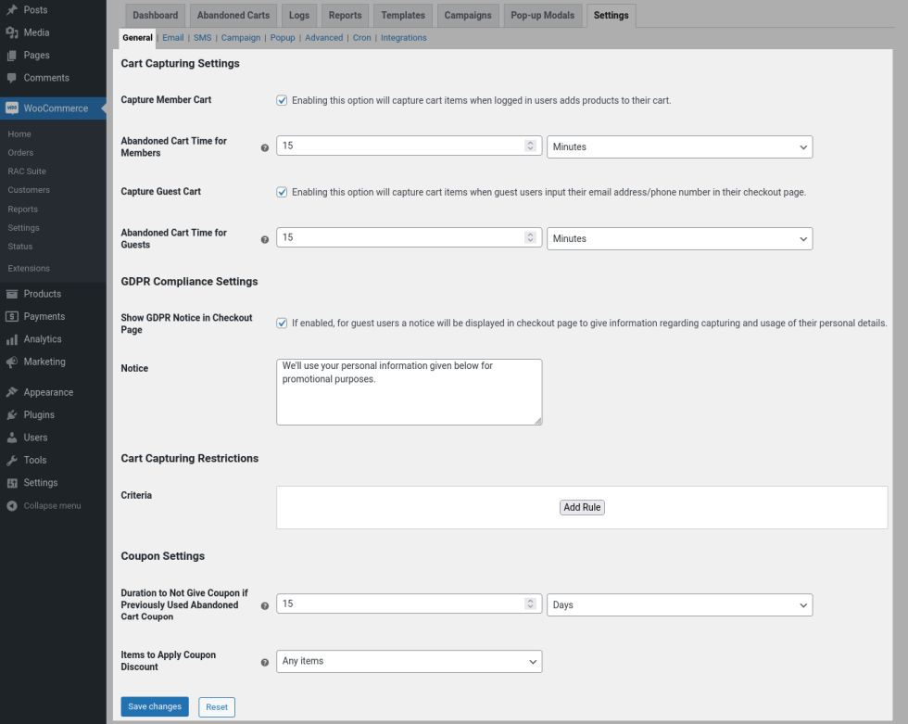Open Plugins using the plug icon

tap(12, 415)
